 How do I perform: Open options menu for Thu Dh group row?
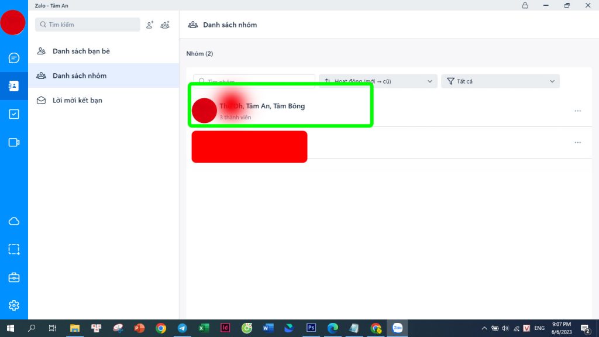pos(577,111)
